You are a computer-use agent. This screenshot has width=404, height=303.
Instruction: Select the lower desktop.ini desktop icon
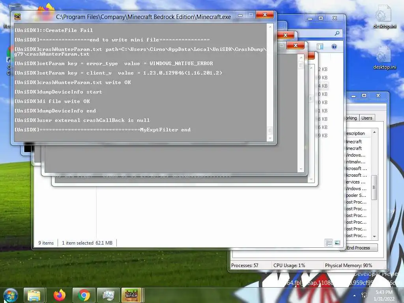coord(384,58)
